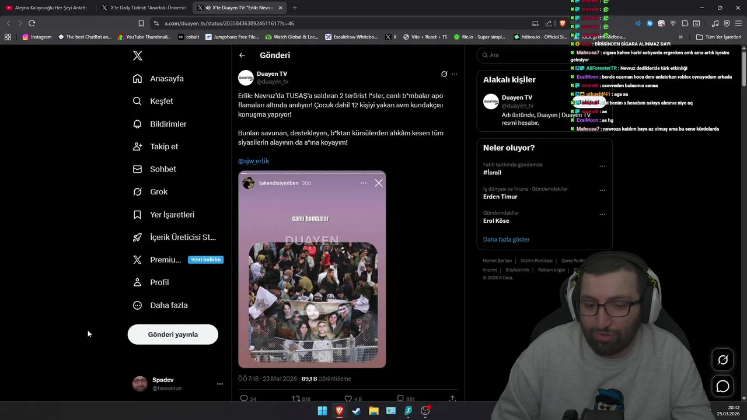747x420 pixels.
Task: Open Instagram bookmark
Action: pos(37,37)
